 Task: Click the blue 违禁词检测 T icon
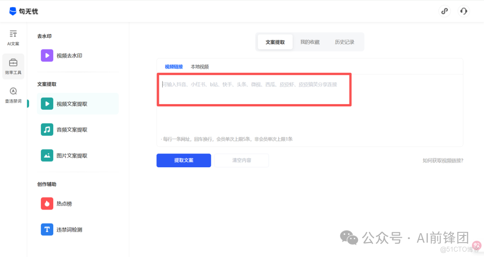pyautogui.click(x=47, y=230)
